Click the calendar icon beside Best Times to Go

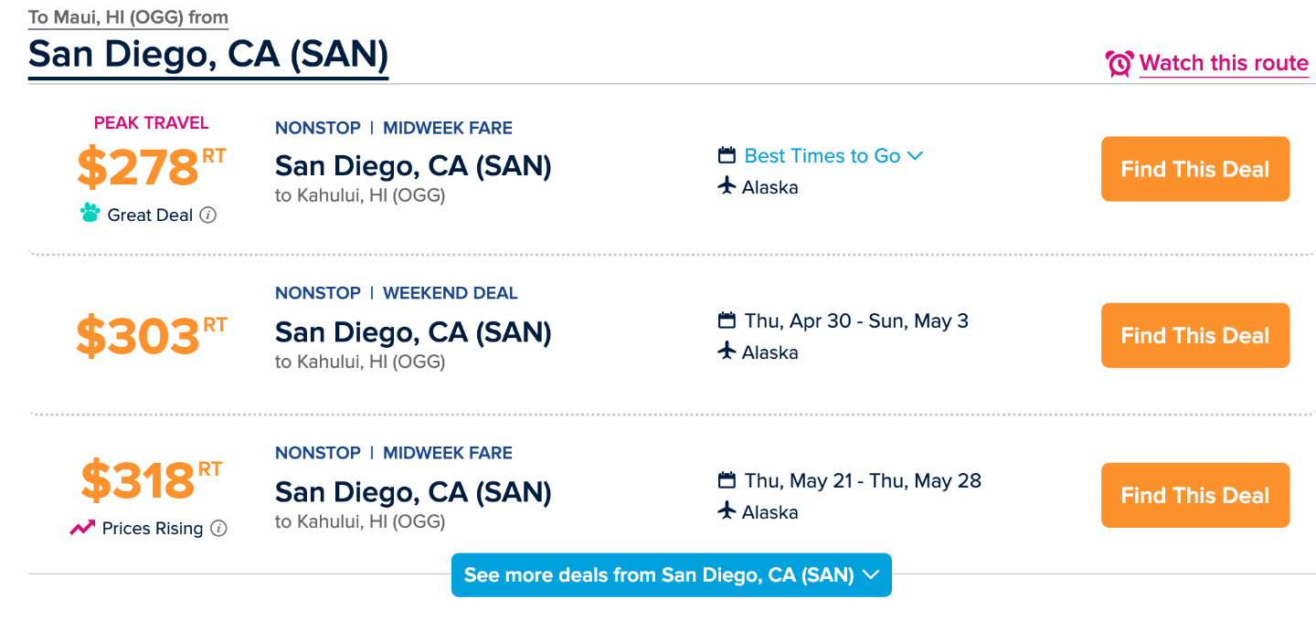coord(727,155)
